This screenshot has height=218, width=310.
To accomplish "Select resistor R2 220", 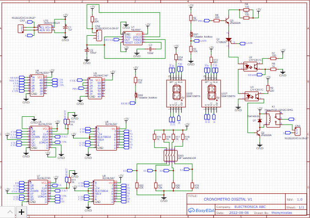I will pyautogui.click(x=191, y=18).
